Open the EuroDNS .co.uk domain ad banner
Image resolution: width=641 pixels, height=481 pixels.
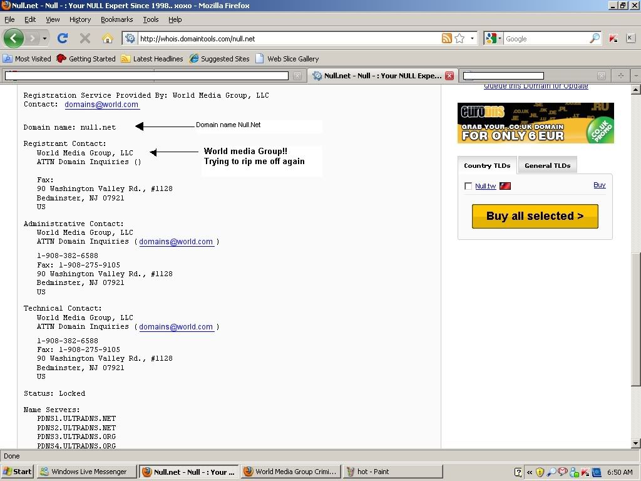click(536, 123)
